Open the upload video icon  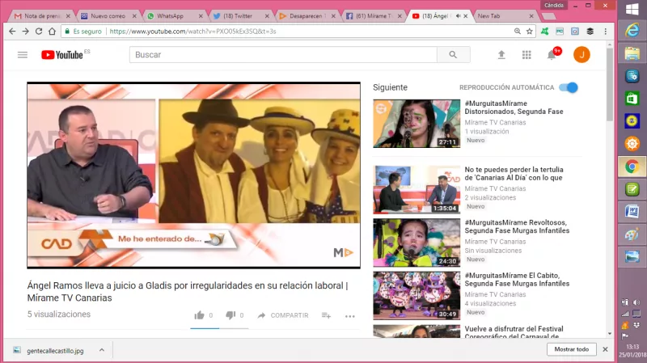coord(501,55)
